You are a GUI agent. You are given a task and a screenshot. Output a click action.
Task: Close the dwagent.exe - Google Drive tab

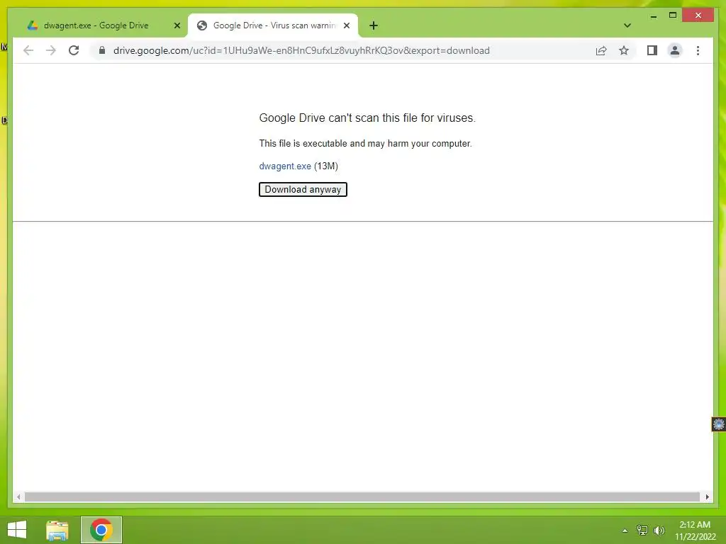coord(177,25)
